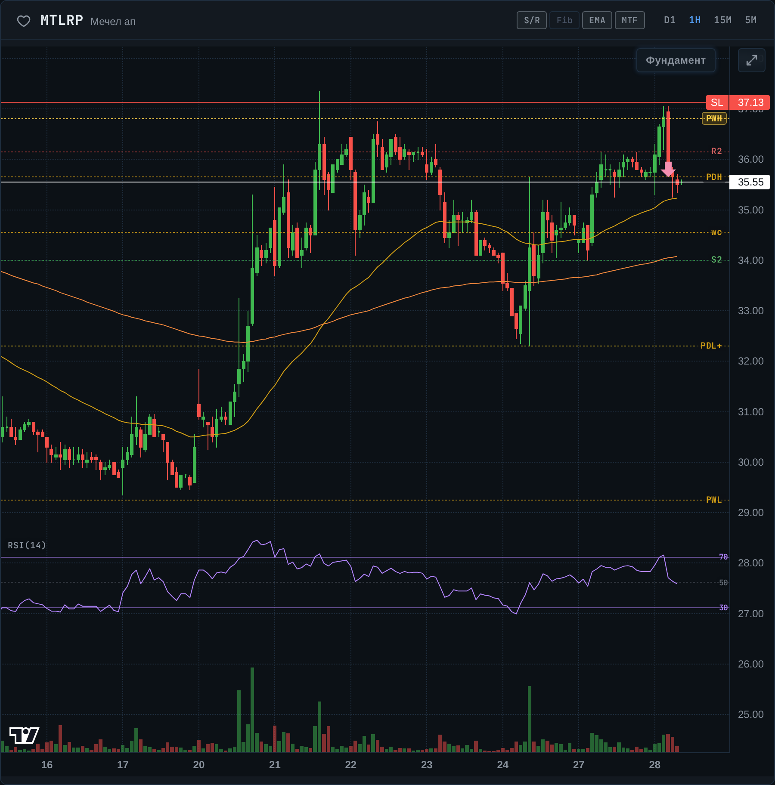The image size is (775, 785).
Task: Click the WC level label
Action: (716, 232)
